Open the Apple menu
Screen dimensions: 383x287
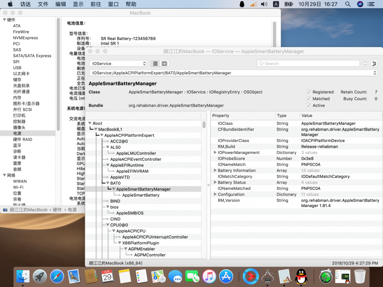(10, 4)
